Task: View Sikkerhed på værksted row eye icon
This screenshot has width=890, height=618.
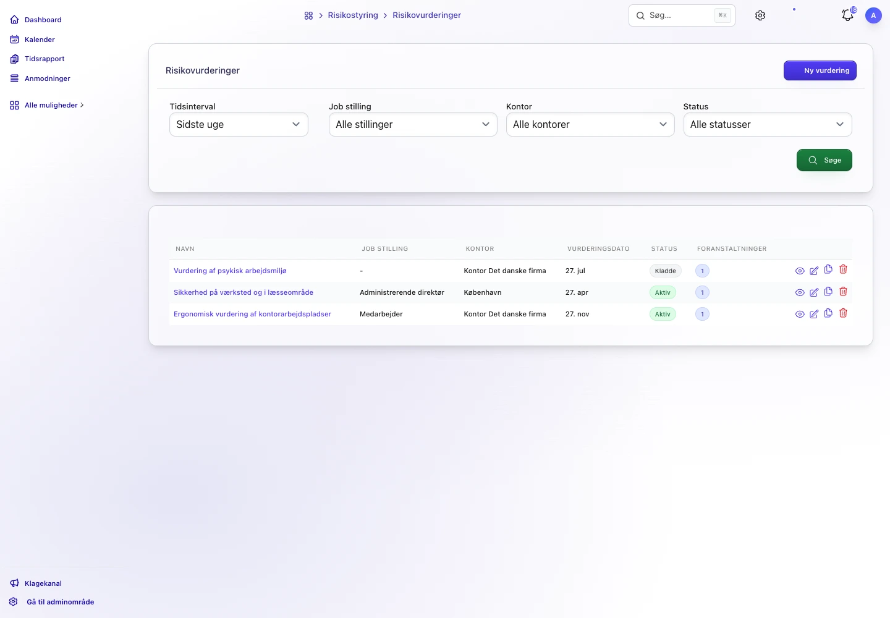Action: tap(800, 292)
